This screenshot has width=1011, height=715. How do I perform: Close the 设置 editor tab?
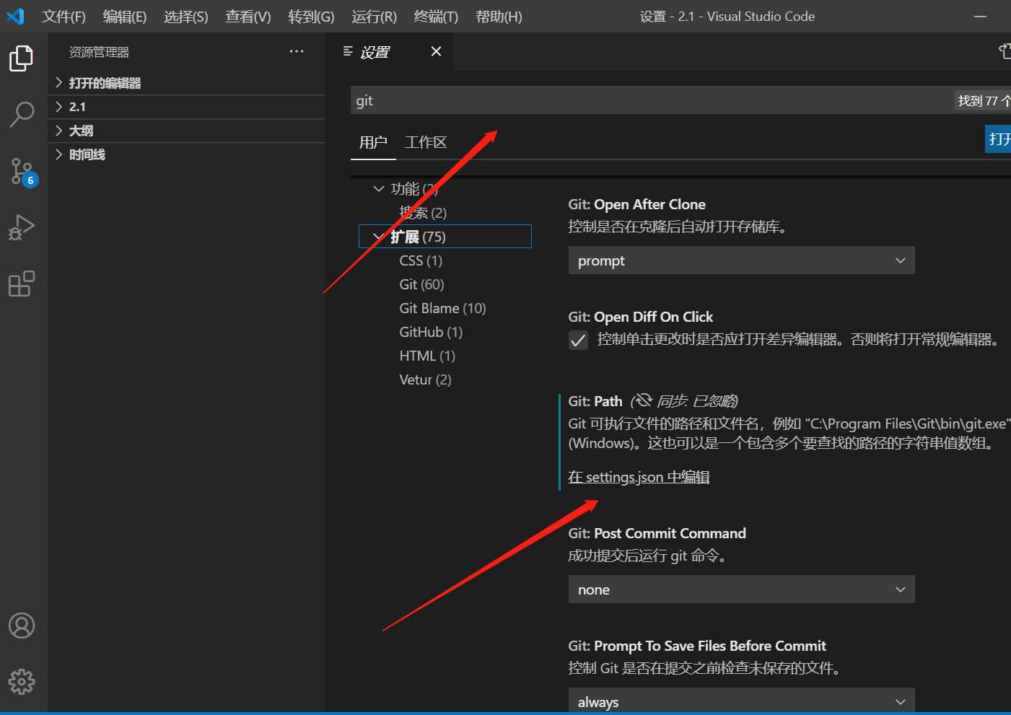click(436, 51)
